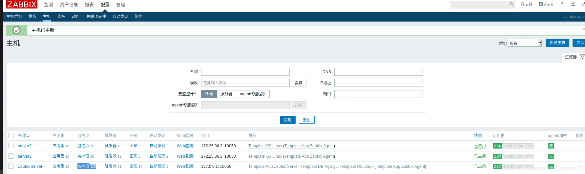Open the 资产记录 top menu
This screenshot has width=585, height=174.
[69, 5]
